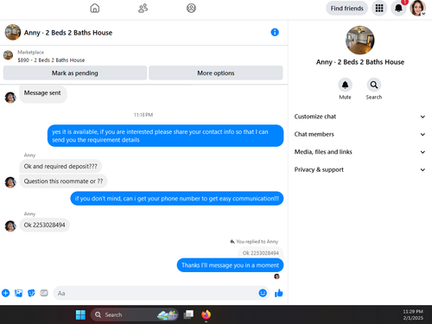432x324 pixels.
Task: Expand Chat members section
Action: (360, 134)
